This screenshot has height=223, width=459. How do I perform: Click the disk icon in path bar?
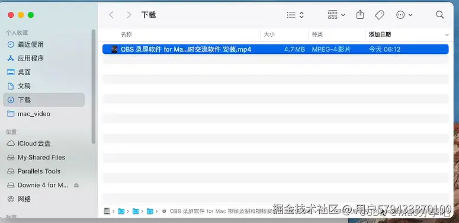(107, 211)
